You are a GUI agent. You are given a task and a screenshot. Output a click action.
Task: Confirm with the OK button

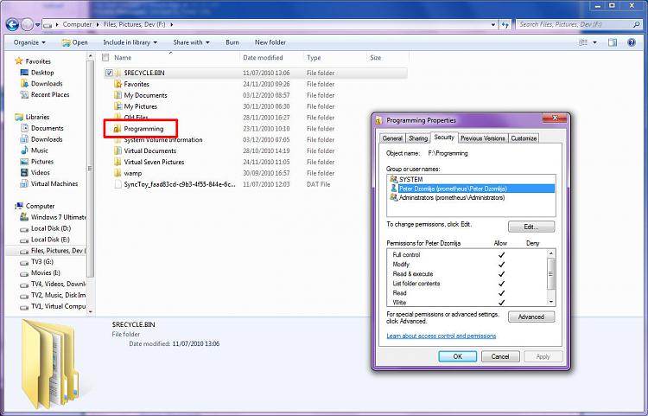tap(457, 356)
